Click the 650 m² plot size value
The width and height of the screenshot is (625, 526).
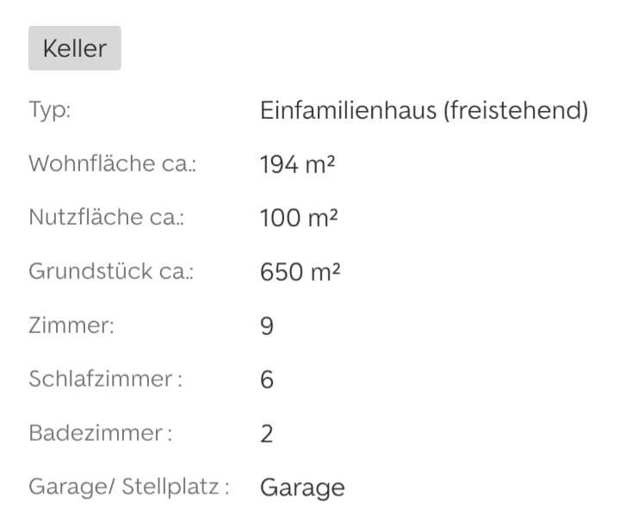click(300, 272)
